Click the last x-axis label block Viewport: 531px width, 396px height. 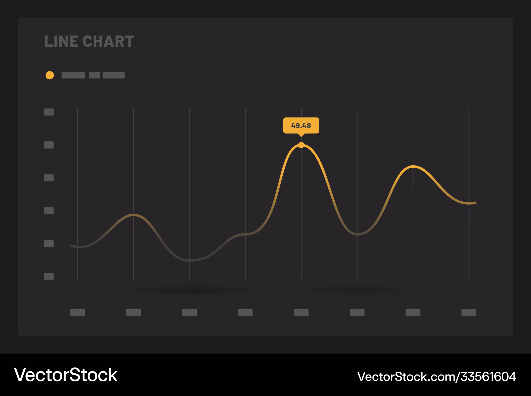pos(469,312)
